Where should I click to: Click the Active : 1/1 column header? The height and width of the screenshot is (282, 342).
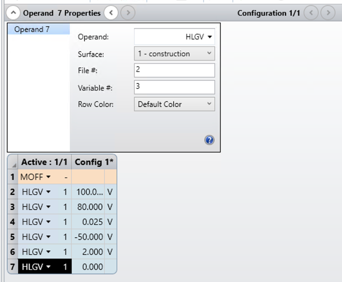[45, 162]
